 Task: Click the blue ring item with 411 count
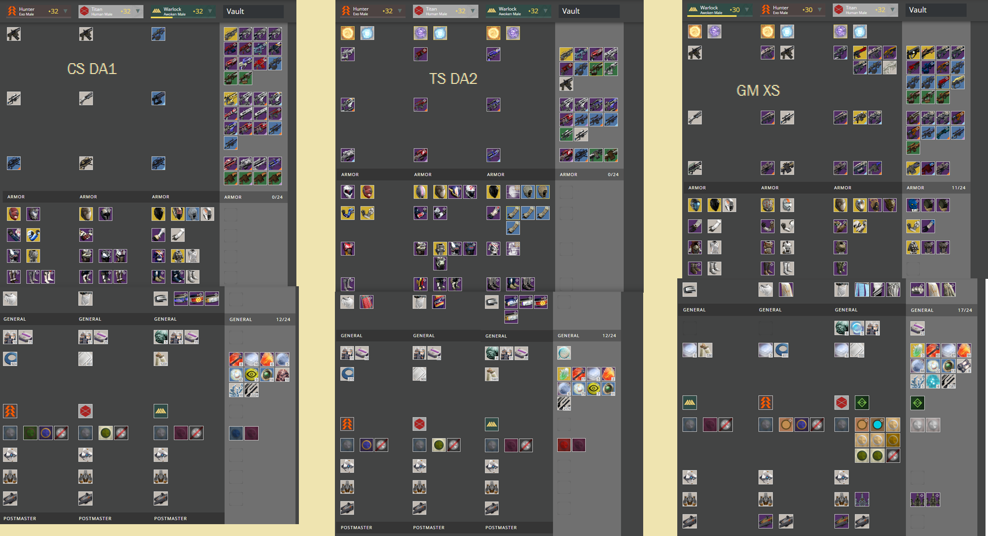pos(781,350)
